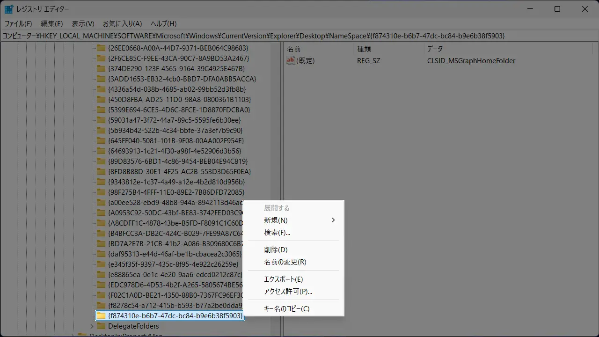Select 名前の変更(R) in context menu
Image resolution: width=599 pixels, height=337 pixels.
click(x=285, y=262)
